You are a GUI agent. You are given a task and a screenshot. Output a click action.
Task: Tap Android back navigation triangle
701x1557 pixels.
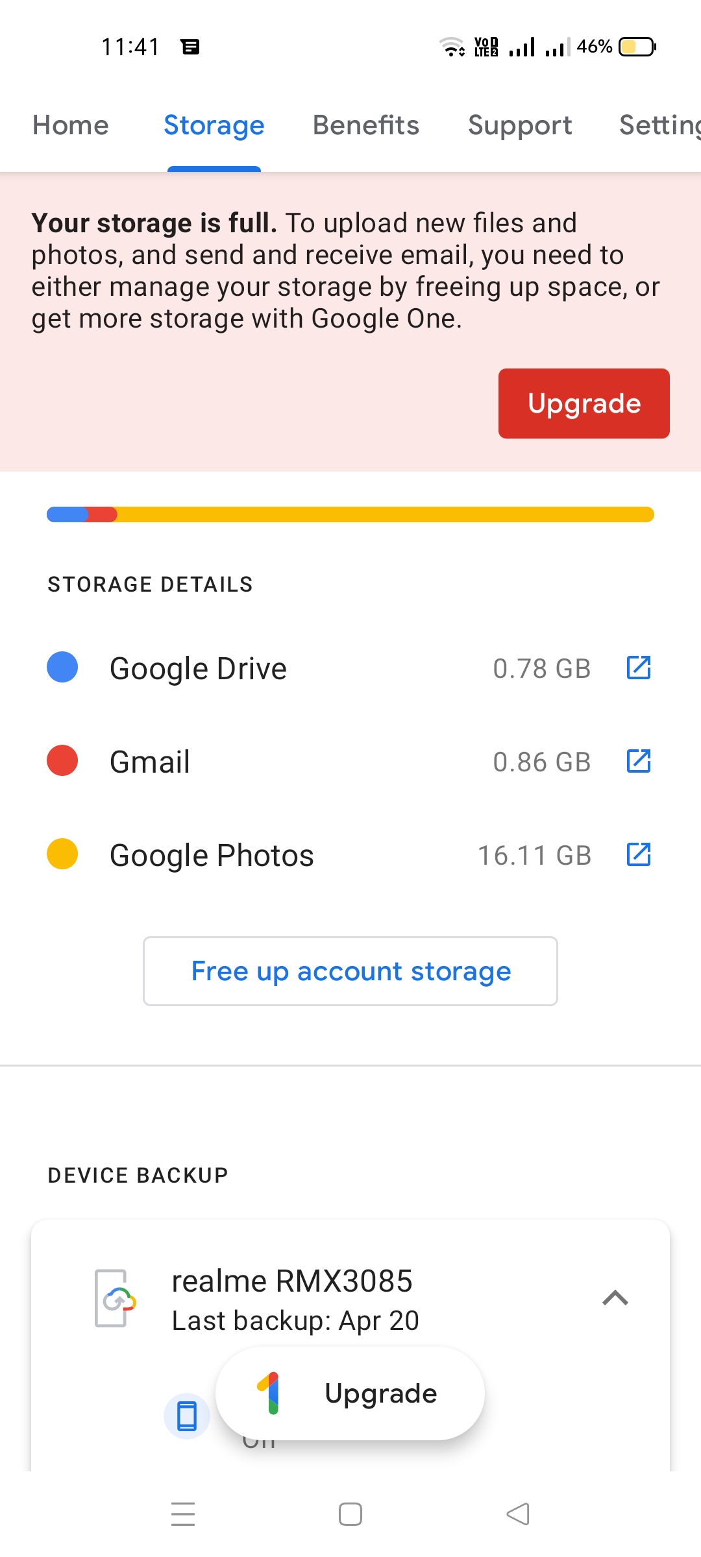(518, 1514)
